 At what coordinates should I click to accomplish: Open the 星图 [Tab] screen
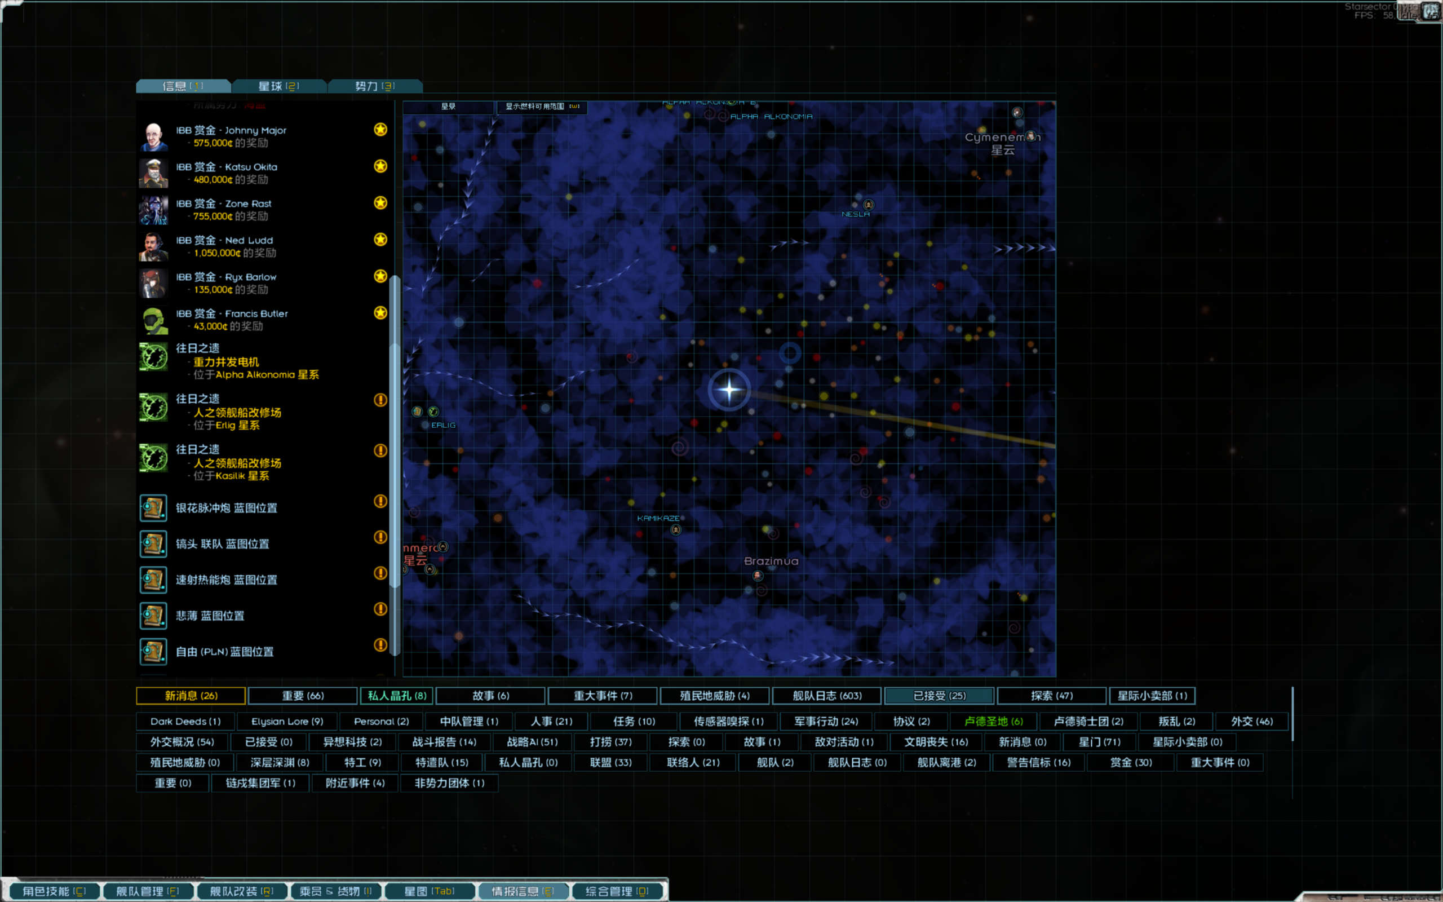coord(430,891)
